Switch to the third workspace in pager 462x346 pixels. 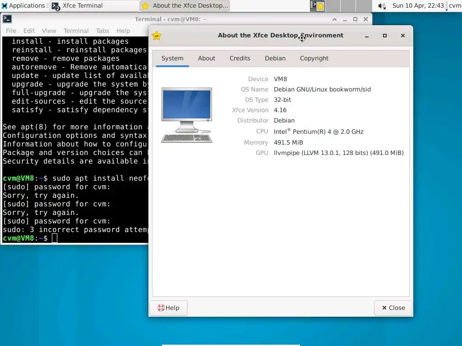click(348, 6)
